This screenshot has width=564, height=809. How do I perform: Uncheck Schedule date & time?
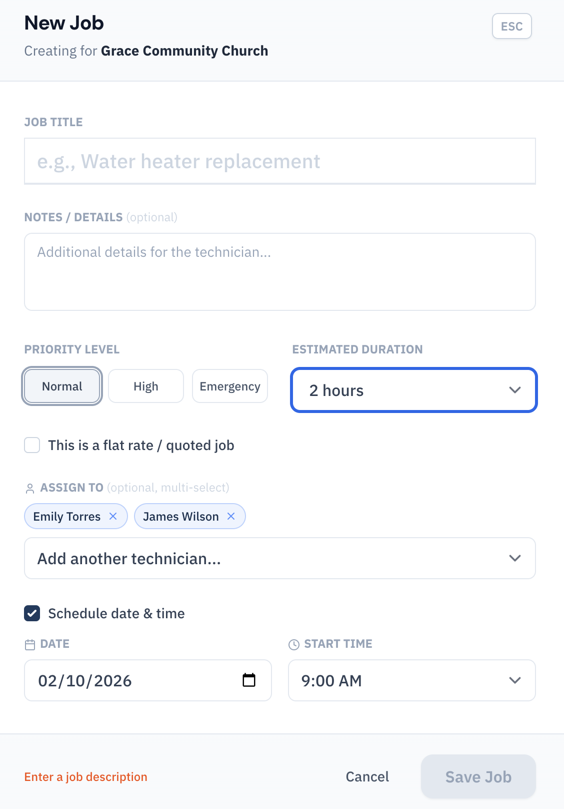31,613
